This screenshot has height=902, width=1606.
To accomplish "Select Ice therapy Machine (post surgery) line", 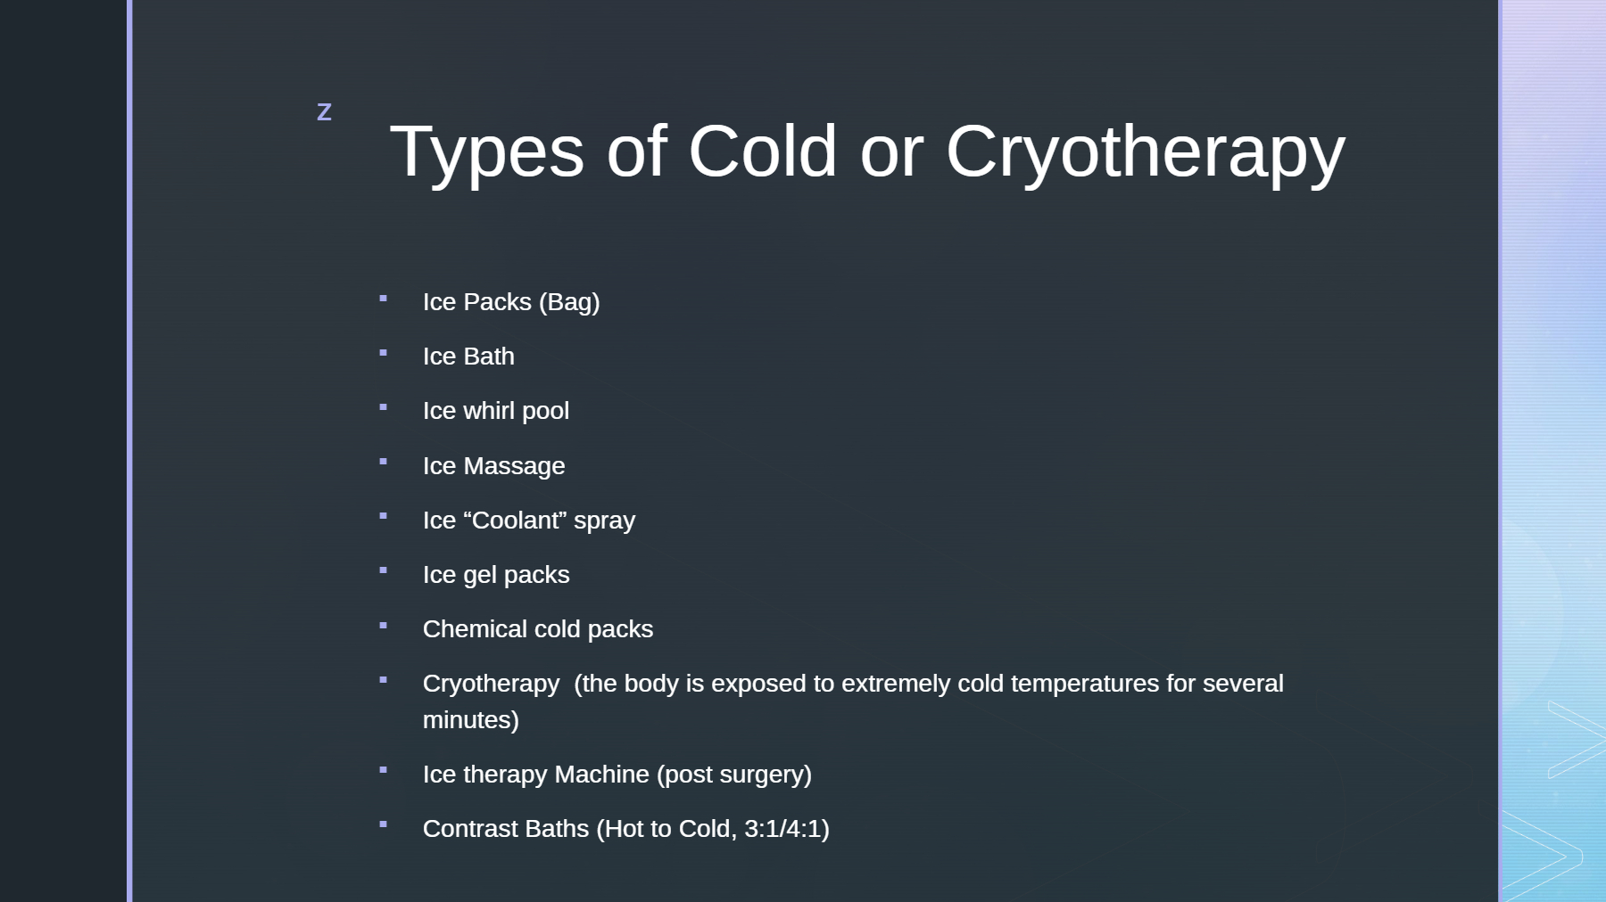I will tap(617, 775).
